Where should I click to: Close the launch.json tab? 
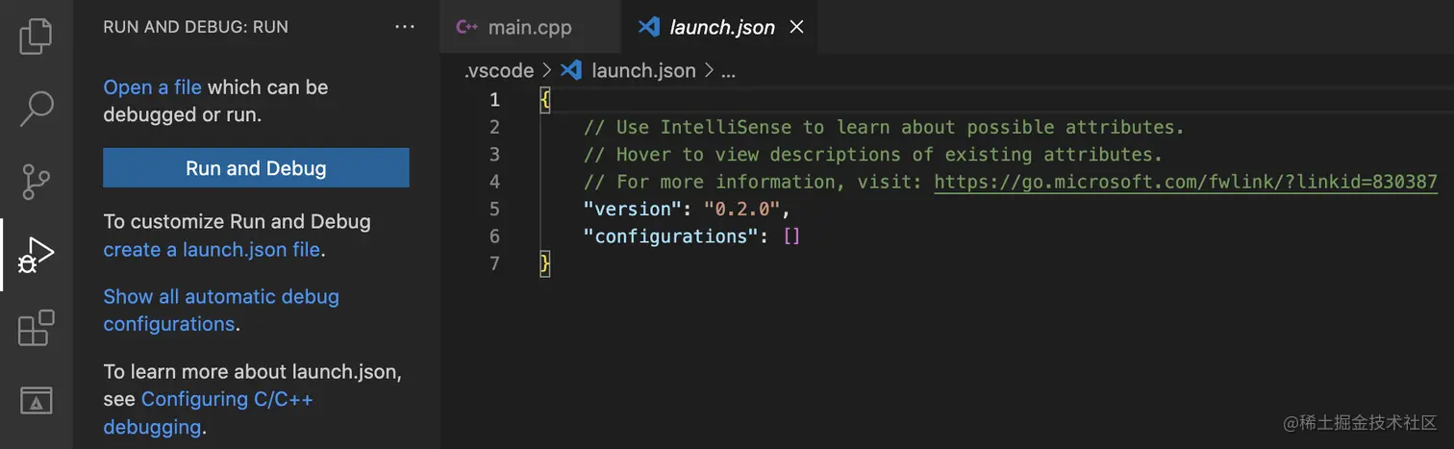pos(796,27)
